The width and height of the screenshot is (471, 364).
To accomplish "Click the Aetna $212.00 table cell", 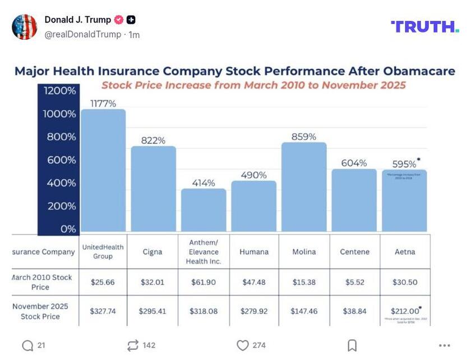I will tap(405, 311).
